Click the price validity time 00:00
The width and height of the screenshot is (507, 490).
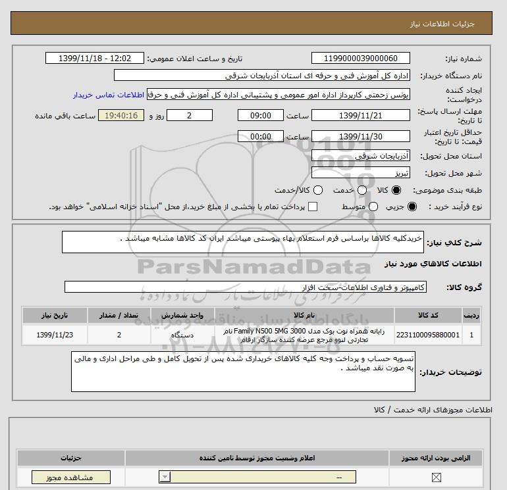coord(261,136)
